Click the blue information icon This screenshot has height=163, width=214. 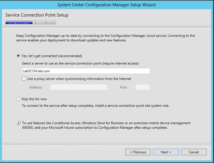18,123
